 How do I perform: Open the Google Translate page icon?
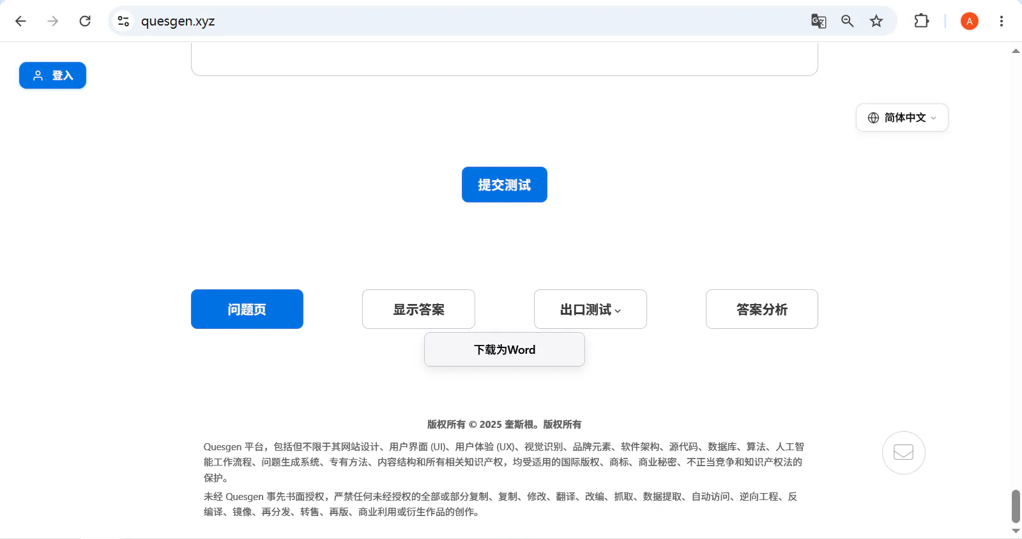pyautogui.click(x=818, y=21)
